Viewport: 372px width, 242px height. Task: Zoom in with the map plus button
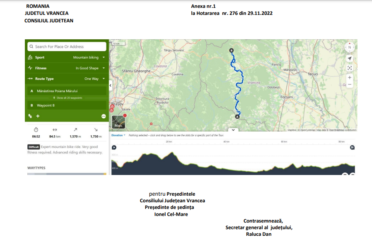pyautogui.click(x=350, y=77)
